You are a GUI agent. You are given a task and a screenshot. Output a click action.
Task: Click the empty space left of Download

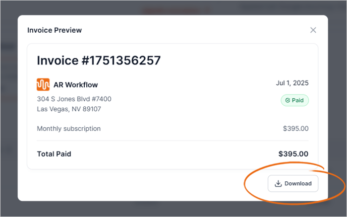pyautogui.click(x=151, y=184)
